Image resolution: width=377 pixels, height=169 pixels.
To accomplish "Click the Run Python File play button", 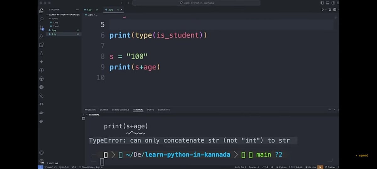I will click(x=322, y=10).
